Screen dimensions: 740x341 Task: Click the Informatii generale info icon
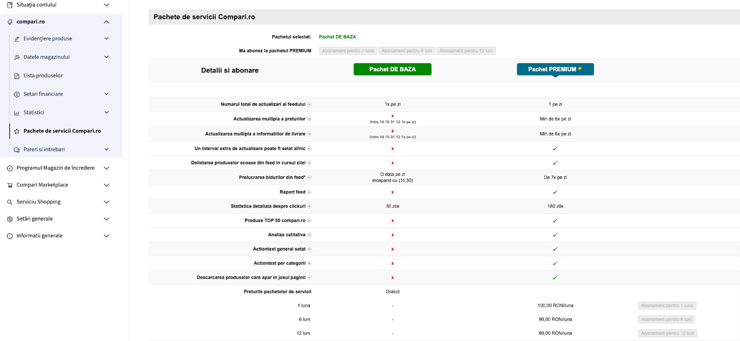pos(10,236)
